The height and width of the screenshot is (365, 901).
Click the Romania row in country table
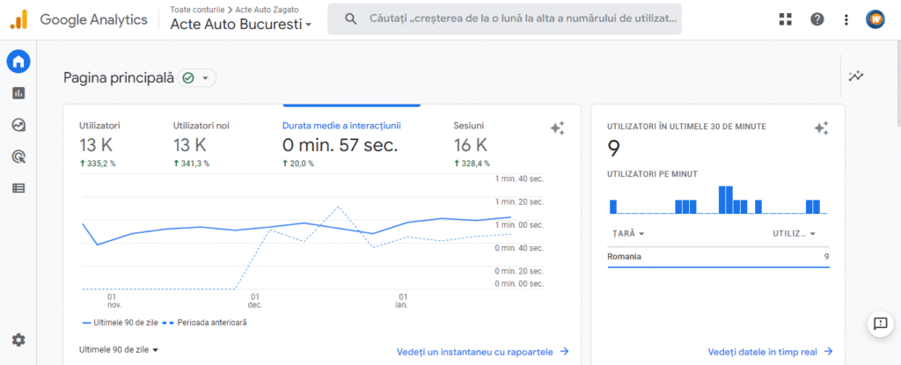pyautogui.click(x=718, y=257)
